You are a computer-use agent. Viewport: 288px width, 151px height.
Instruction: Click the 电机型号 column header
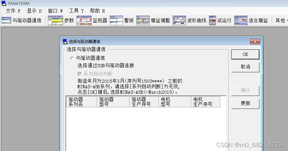pyautogui.click(x=175, y=102)
